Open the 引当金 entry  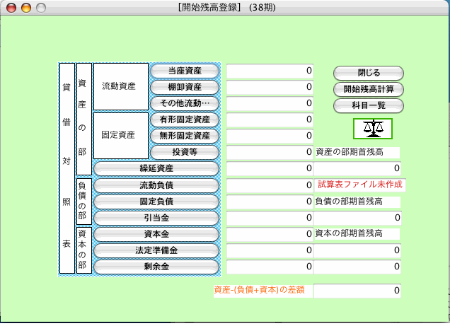tap(156, 218)
